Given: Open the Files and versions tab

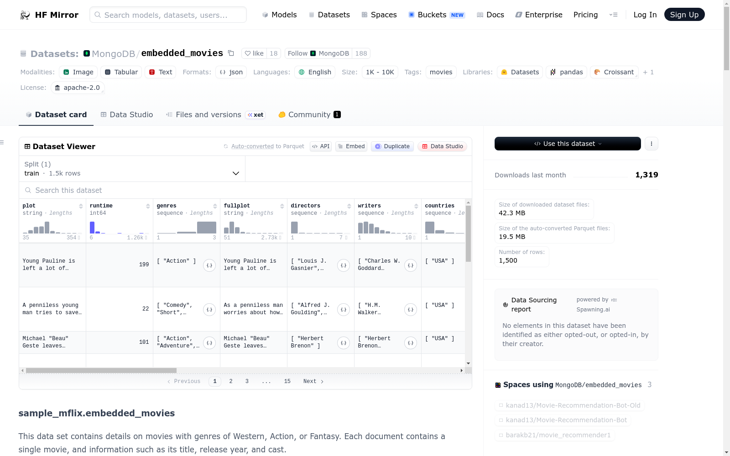Looking at the screenshot, I should coord(215,115).
